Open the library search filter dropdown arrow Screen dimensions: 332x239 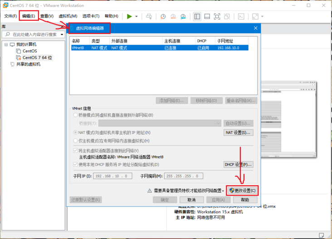click(62, 34)
